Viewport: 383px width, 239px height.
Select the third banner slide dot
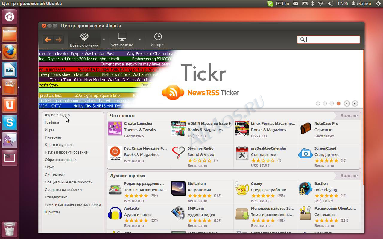coord(332,103)
